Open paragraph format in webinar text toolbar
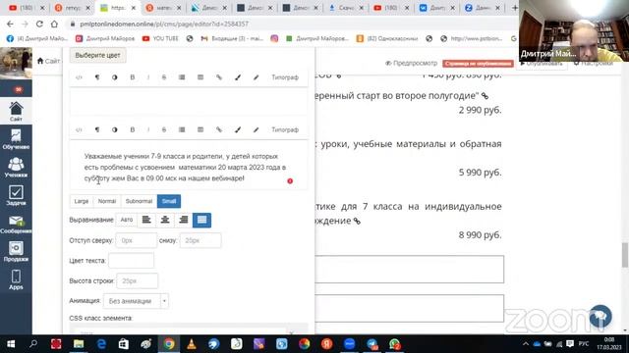The width and height of the screenshot is (629, 353). [x=97, y=129]
